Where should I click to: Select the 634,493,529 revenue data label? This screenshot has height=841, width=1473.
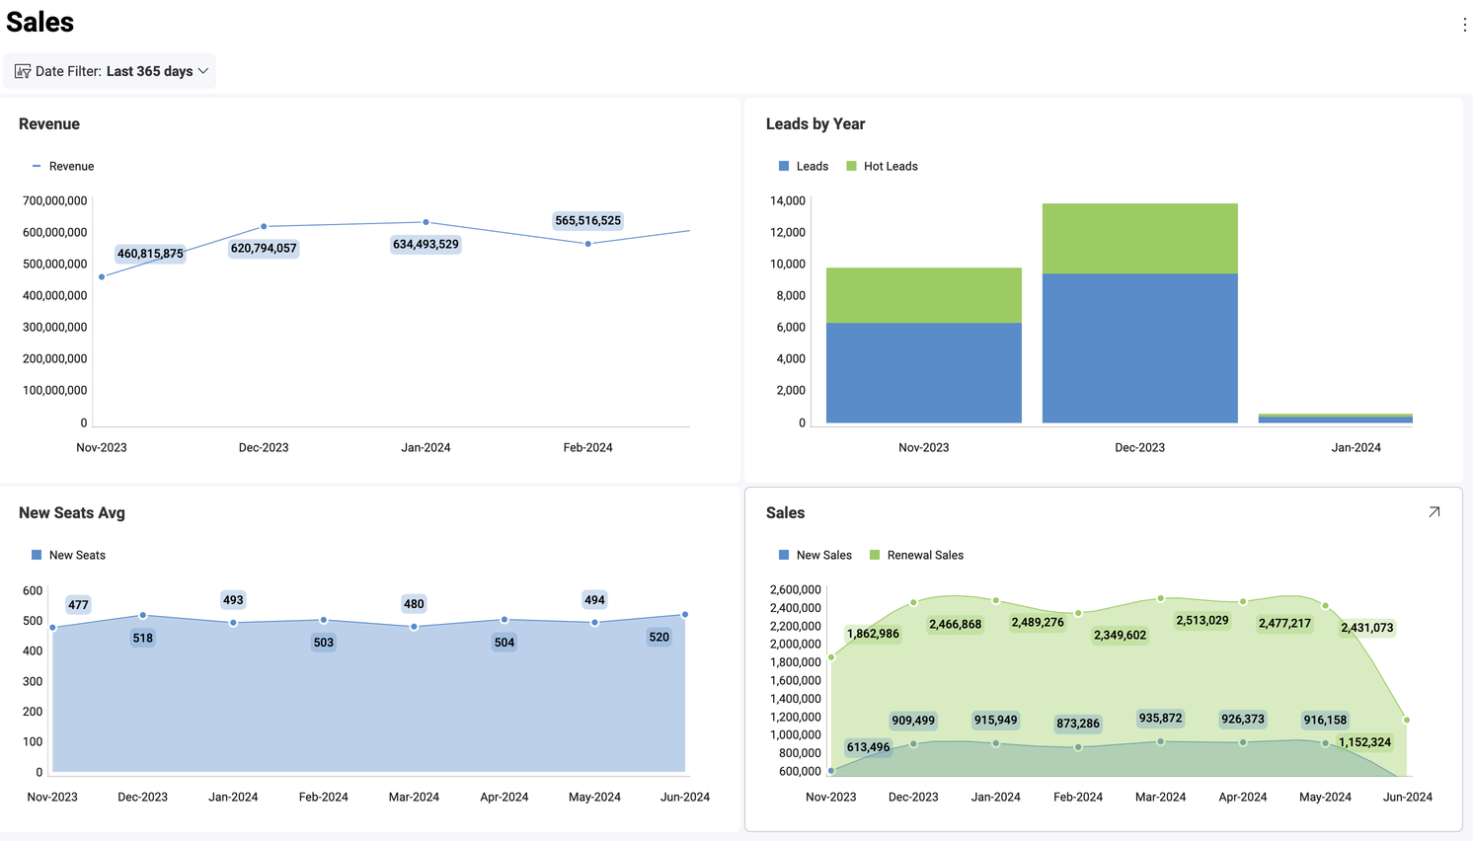coord(426,244)
